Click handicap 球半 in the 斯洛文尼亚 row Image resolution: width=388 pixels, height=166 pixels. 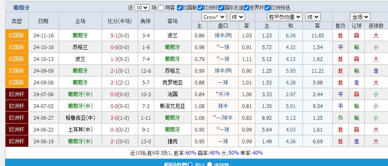tap(223, 106)
